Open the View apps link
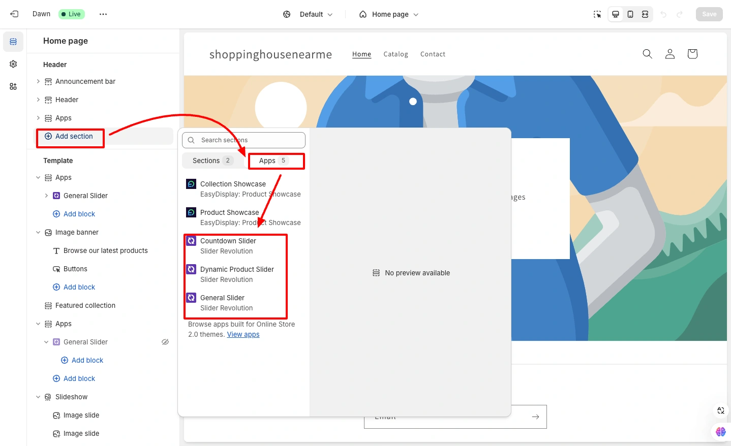731x446 pixels. coord(243,334)
